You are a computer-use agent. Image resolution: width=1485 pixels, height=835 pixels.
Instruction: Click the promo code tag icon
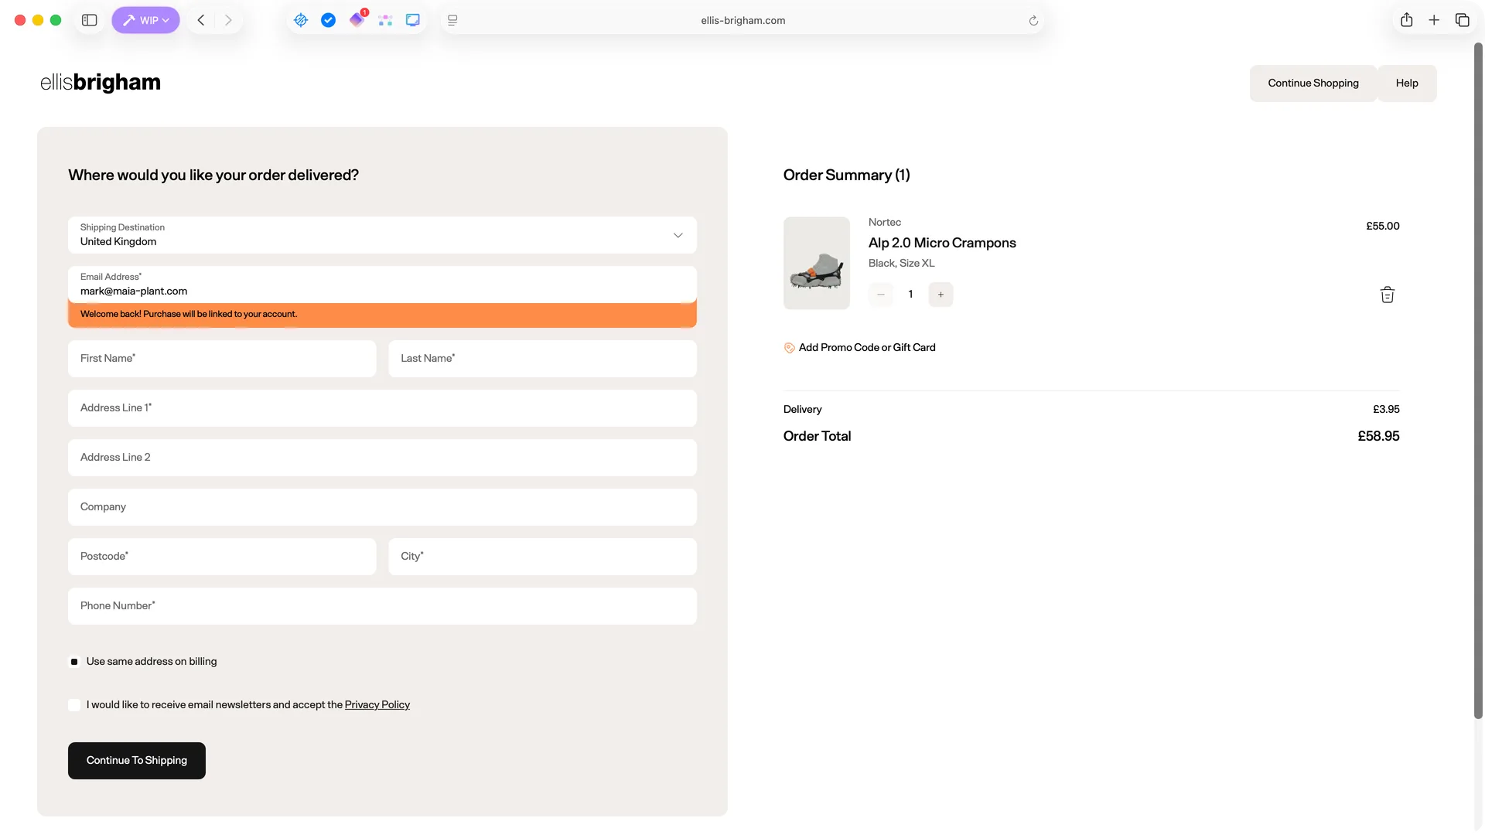coord(789,348)
